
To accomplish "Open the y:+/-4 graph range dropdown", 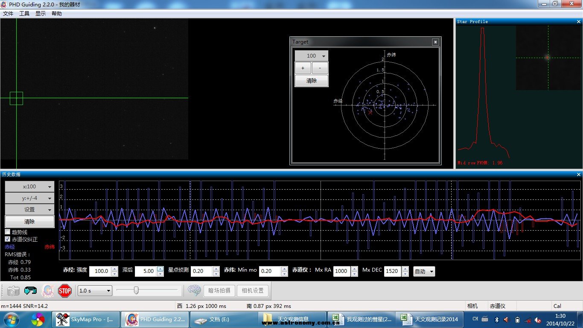I will (30, 198).
